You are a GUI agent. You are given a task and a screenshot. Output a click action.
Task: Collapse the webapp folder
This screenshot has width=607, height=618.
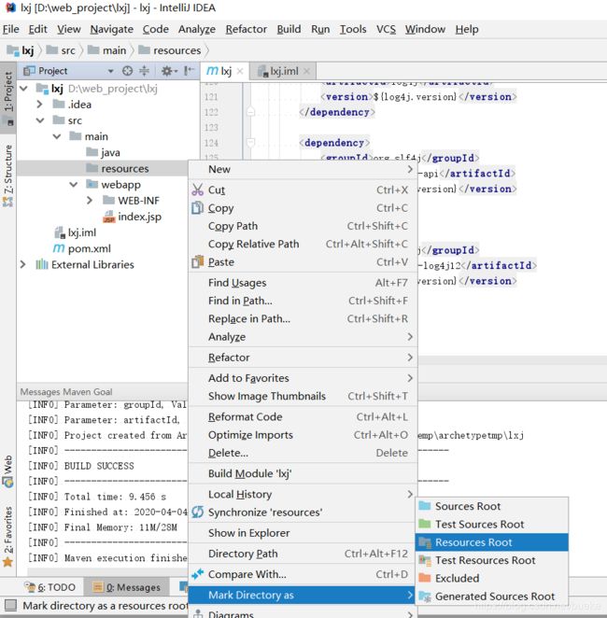tap(74, 185)
